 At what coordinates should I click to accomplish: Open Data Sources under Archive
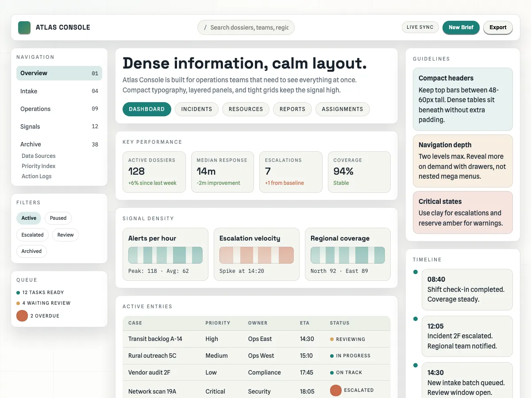tap(38, 156)
